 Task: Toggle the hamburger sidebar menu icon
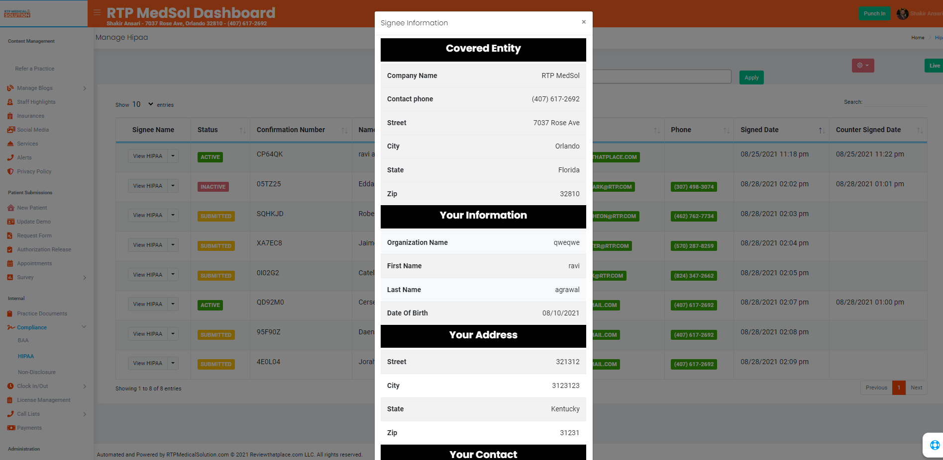pyautogui.click(x=97, y=12)
